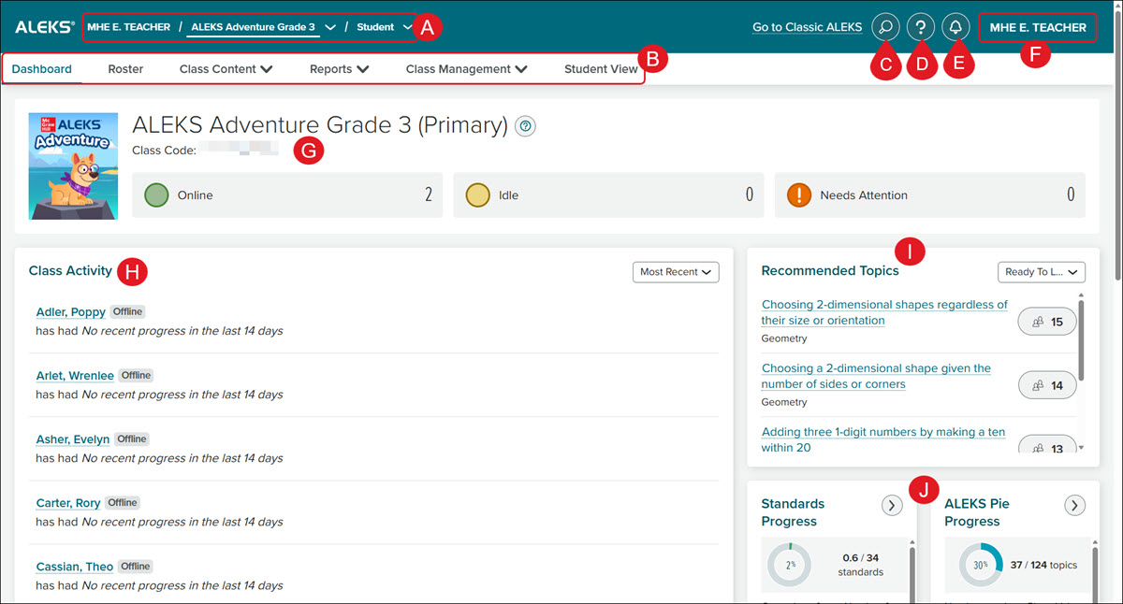Click the Recommended Topics heading

830,271
